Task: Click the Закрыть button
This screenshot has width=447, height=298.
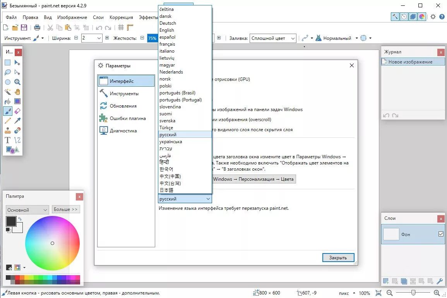Action: [338, 257]
